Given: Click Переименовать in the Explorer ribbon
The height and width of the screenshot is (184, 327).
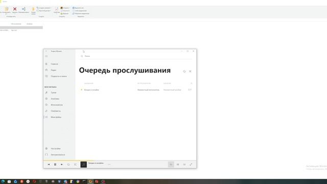Looking at the screenshot, I should [24, 10].
